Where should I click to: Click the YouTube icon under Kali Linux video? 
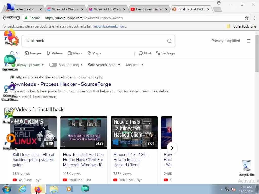click(15, 180)
